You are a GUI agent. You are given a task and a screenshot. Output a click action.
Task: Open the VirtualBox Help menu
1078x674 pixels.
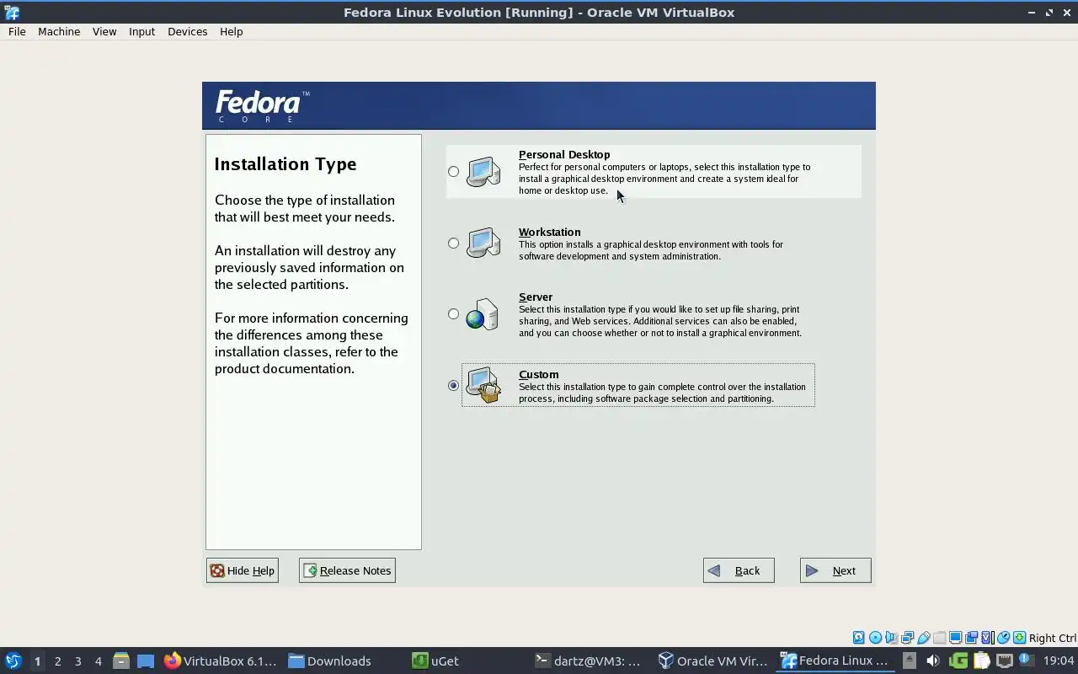click(x=231, y=31)
